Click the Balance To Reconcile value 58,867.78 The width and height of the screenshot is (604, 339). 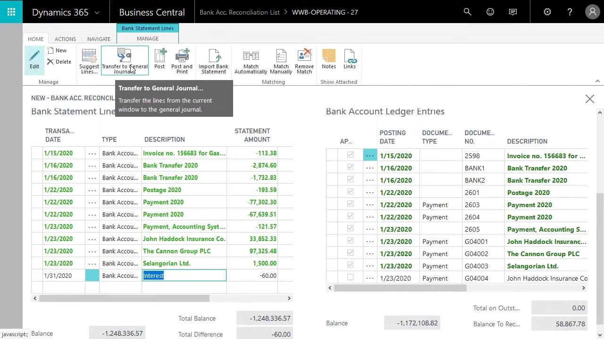tap(559, 324)
